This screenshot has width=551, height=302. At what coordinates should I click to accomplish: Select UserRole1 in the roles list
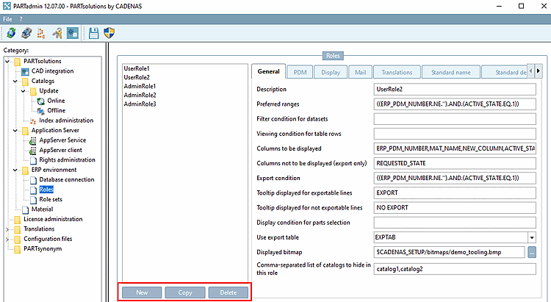tap(137, 68)
